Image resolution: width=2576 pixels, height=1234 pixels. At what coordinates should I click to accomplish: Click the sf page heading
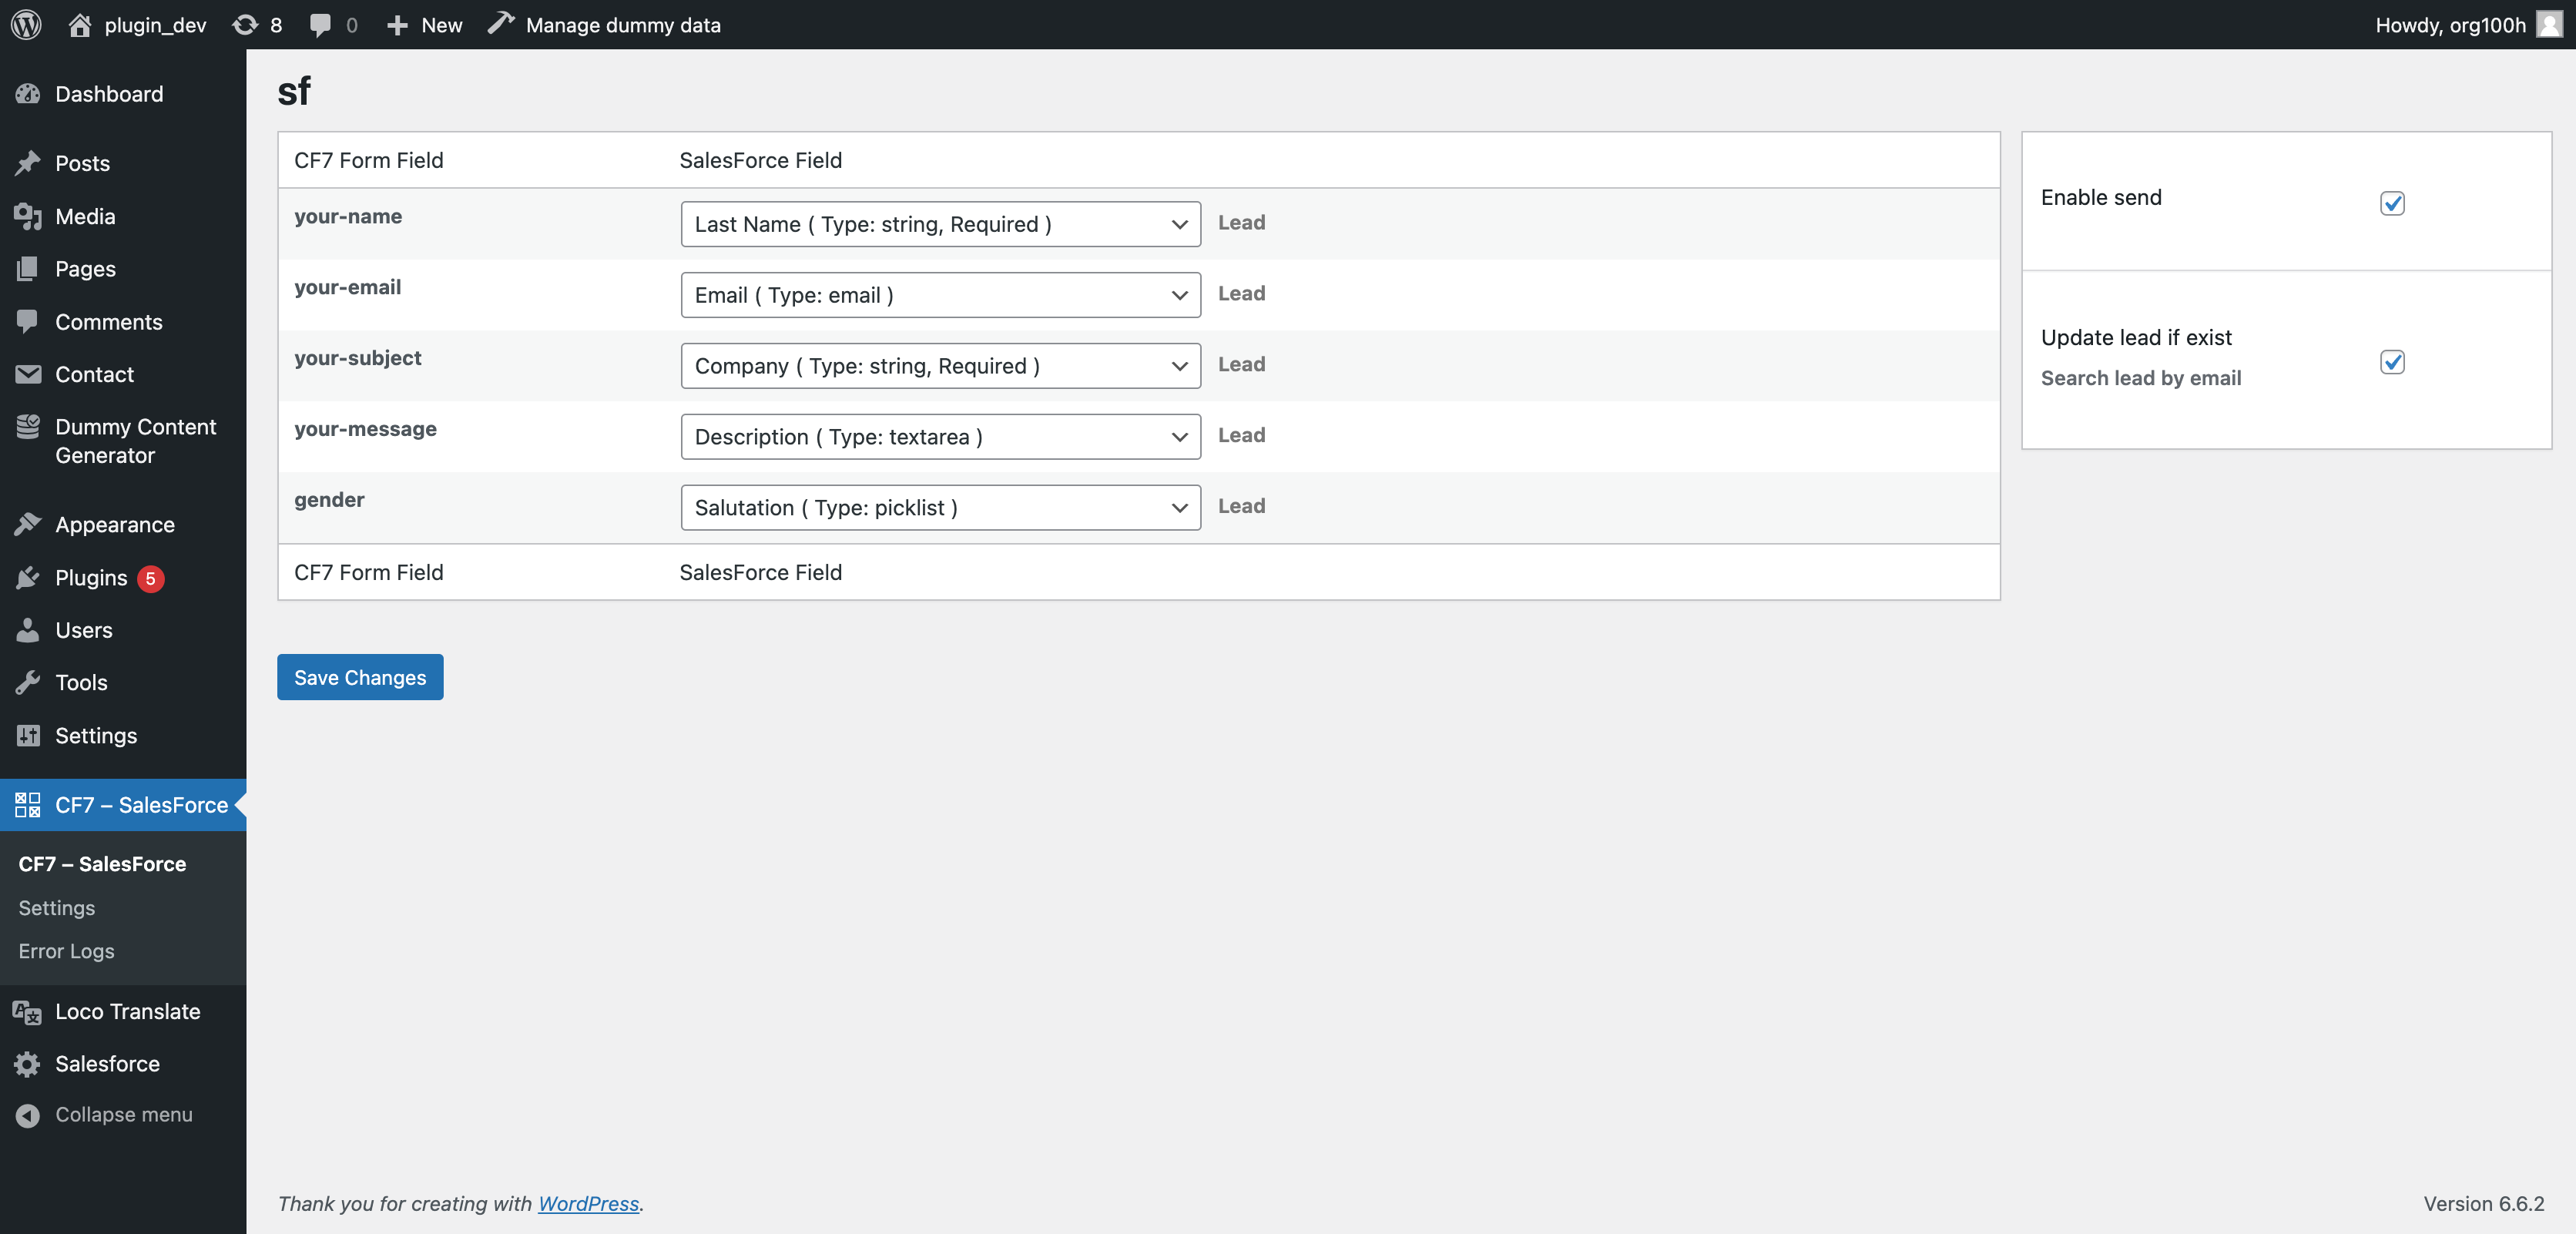[294, 91]
